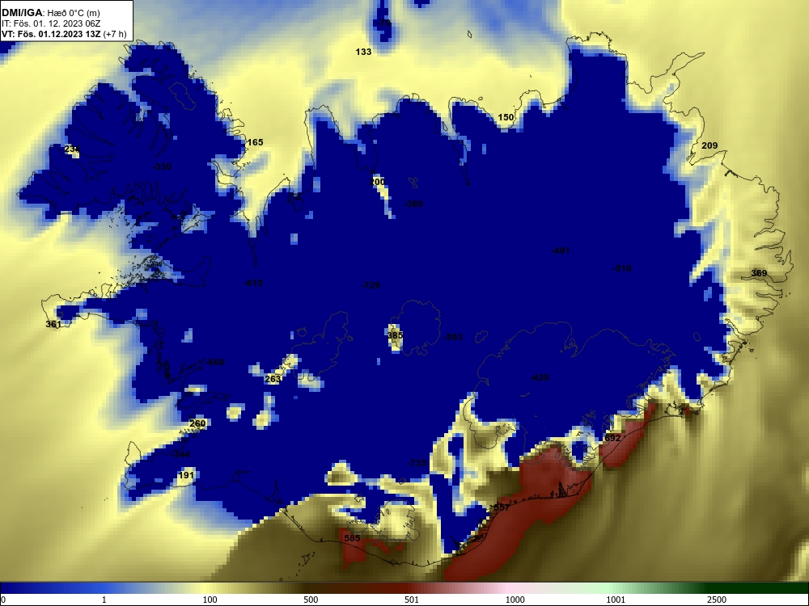This screenshot has height=606, width=809.
Task: Click the map number "557"
Action: pyautogui.click(x=502, y=507)
